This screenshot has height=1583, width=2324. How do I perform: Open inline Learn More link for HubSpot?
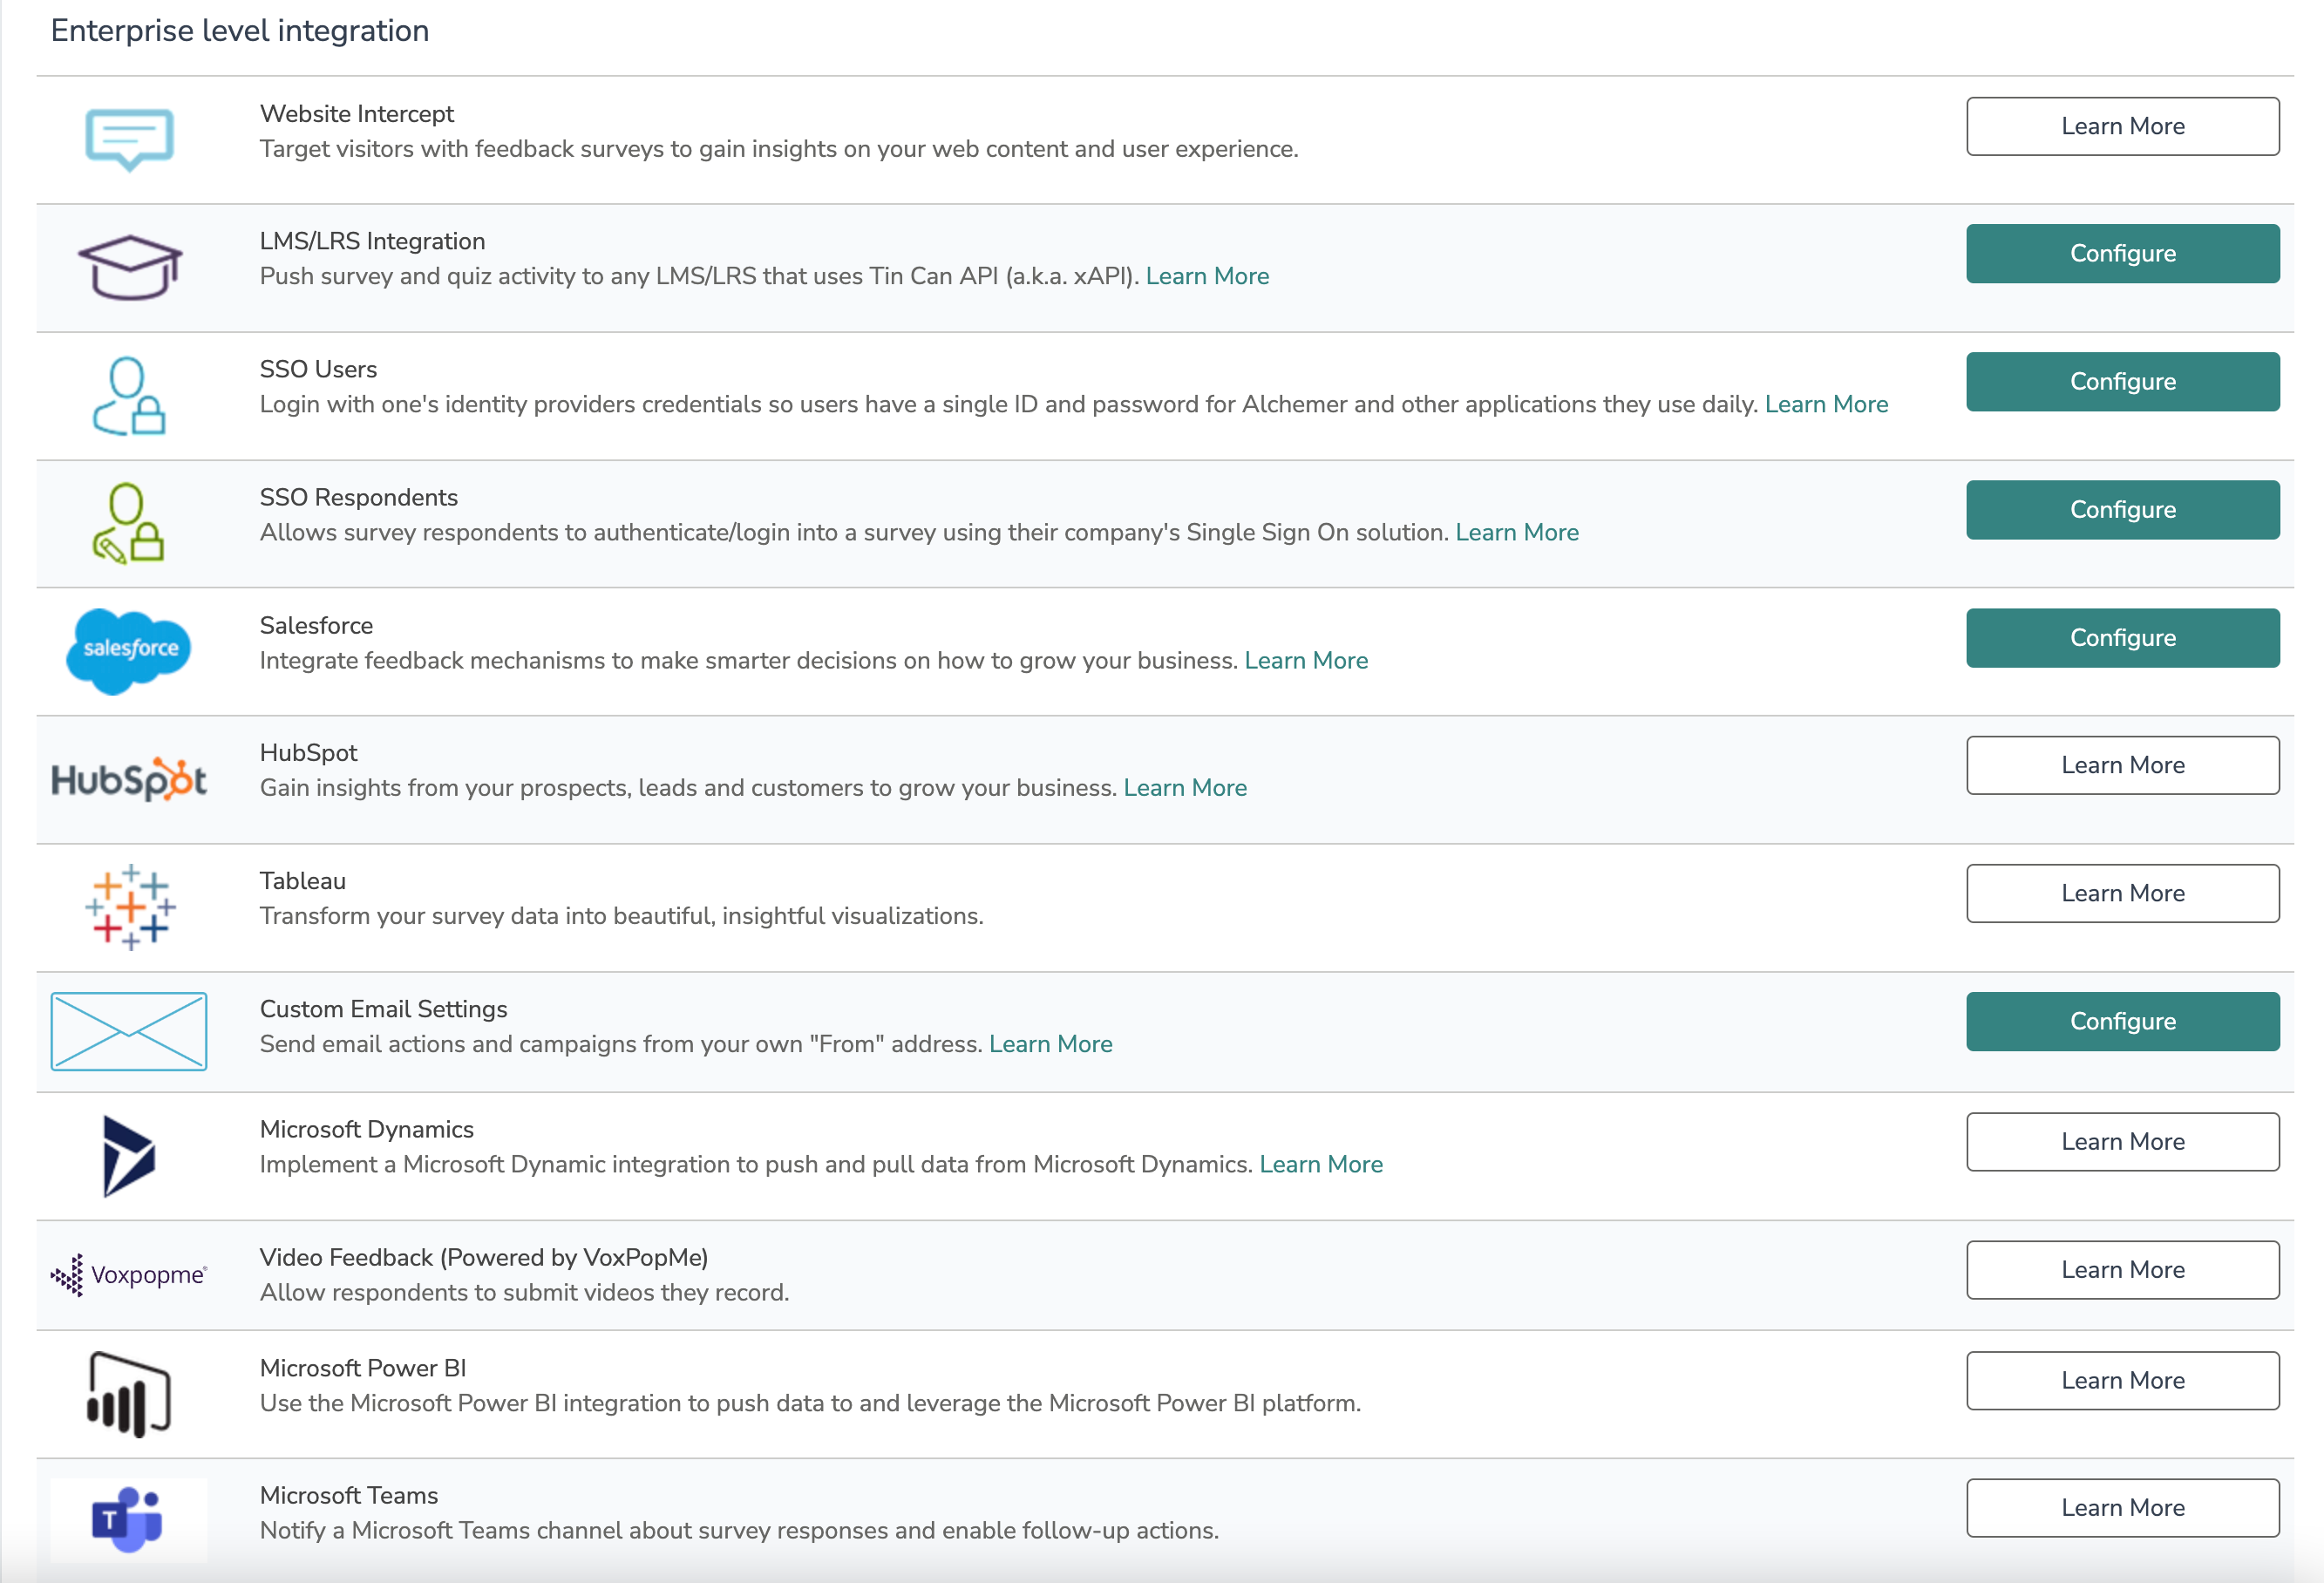[1185, 788]
